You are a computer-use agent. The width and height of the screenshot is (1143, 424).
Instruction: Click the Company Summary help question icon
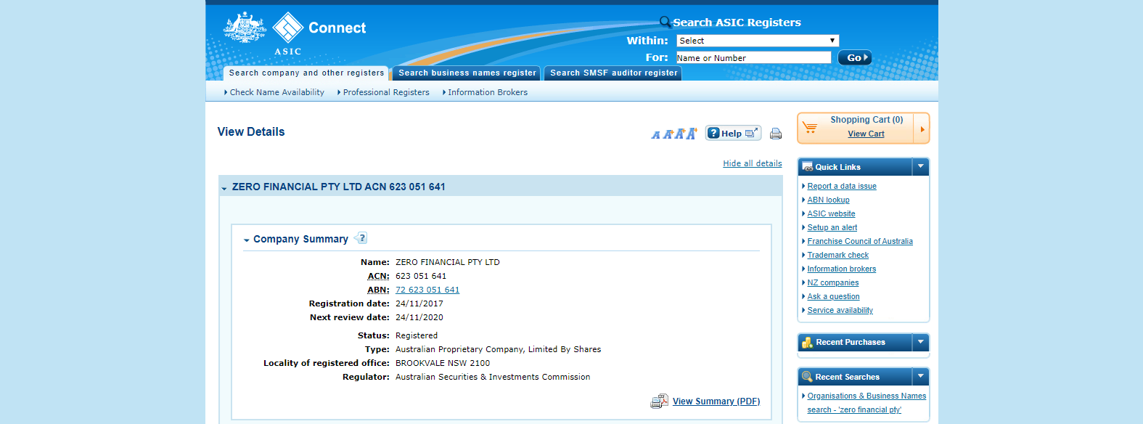coord(362,238)
